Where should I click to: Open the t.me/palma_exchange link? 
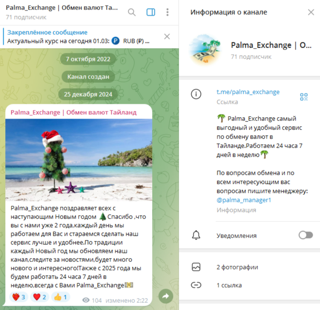[248, 92]
